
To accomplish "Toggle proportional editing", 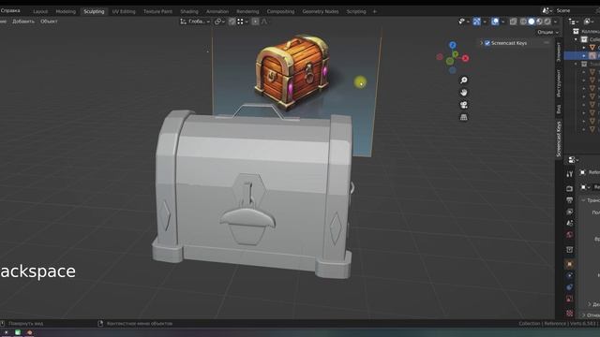I will (255, 22).
